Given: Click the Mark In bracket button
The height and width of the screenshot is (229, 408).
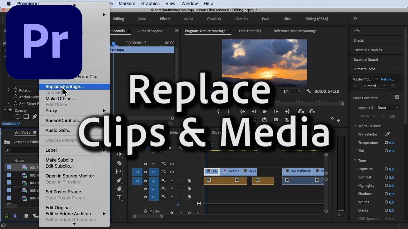Looking at the screenshot, I should click(218, 111).
